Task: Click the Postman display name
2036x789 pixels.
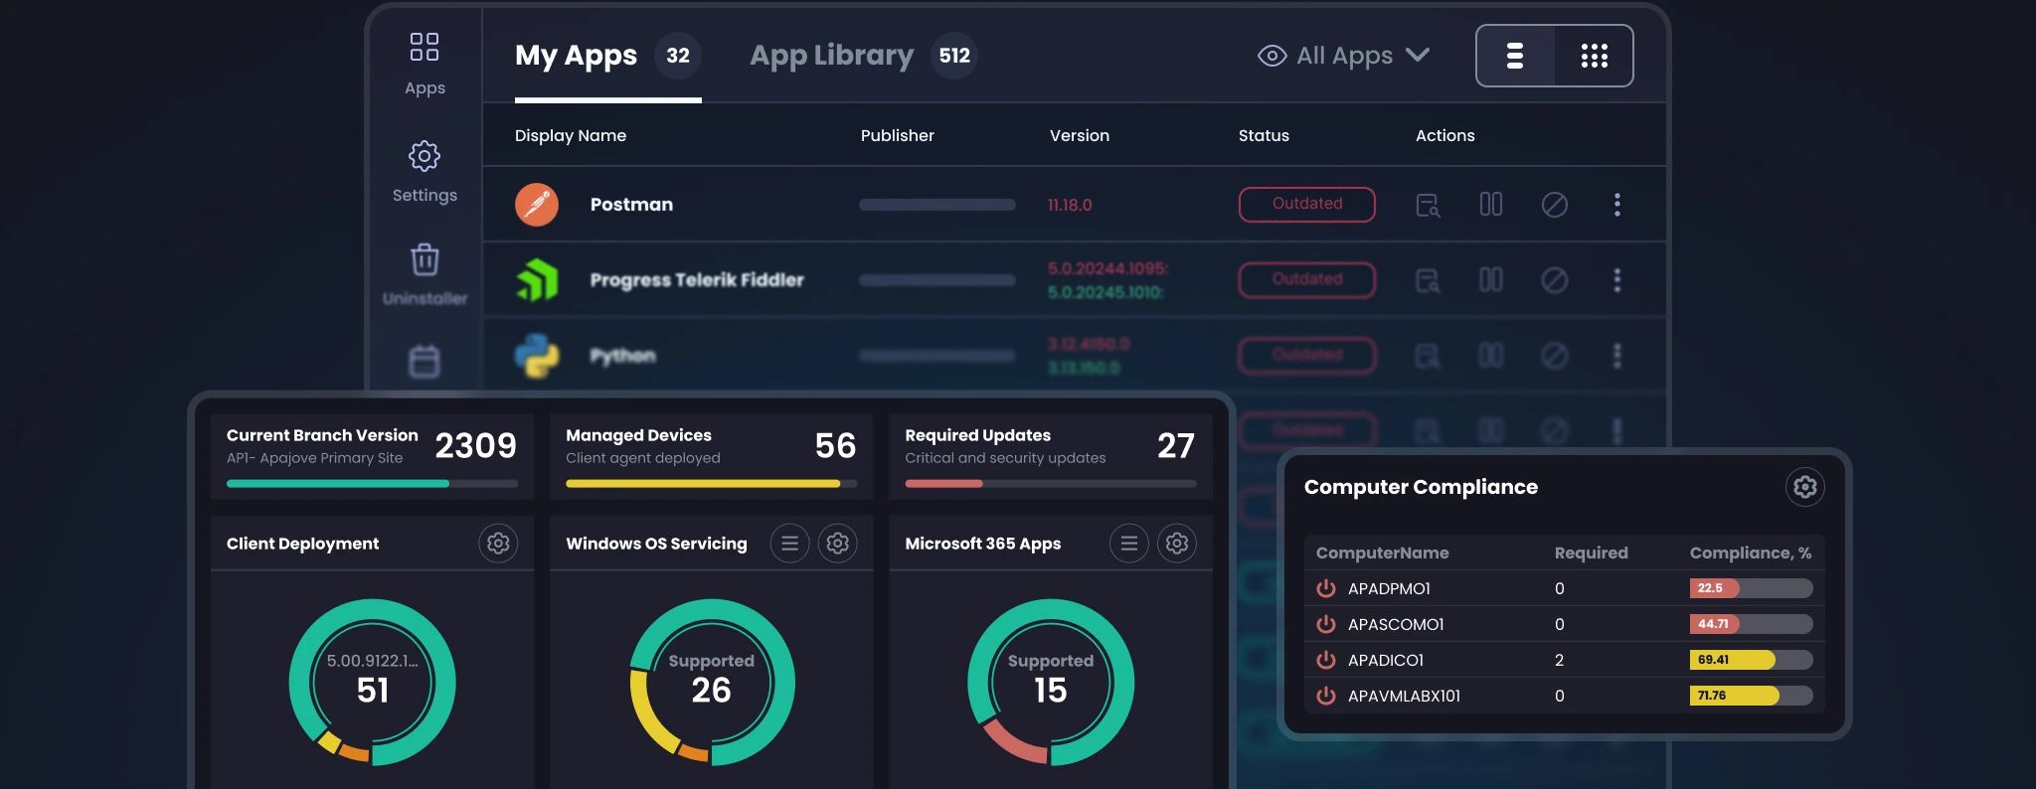Action: (x=631, y=205)
